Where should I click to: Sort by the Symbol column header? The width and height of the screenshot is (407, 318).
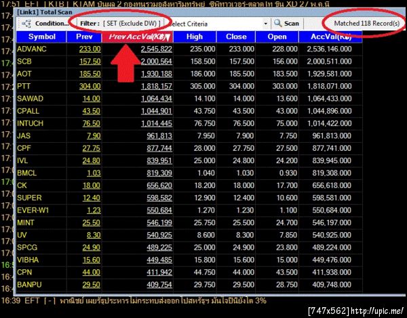coord(41,37)
